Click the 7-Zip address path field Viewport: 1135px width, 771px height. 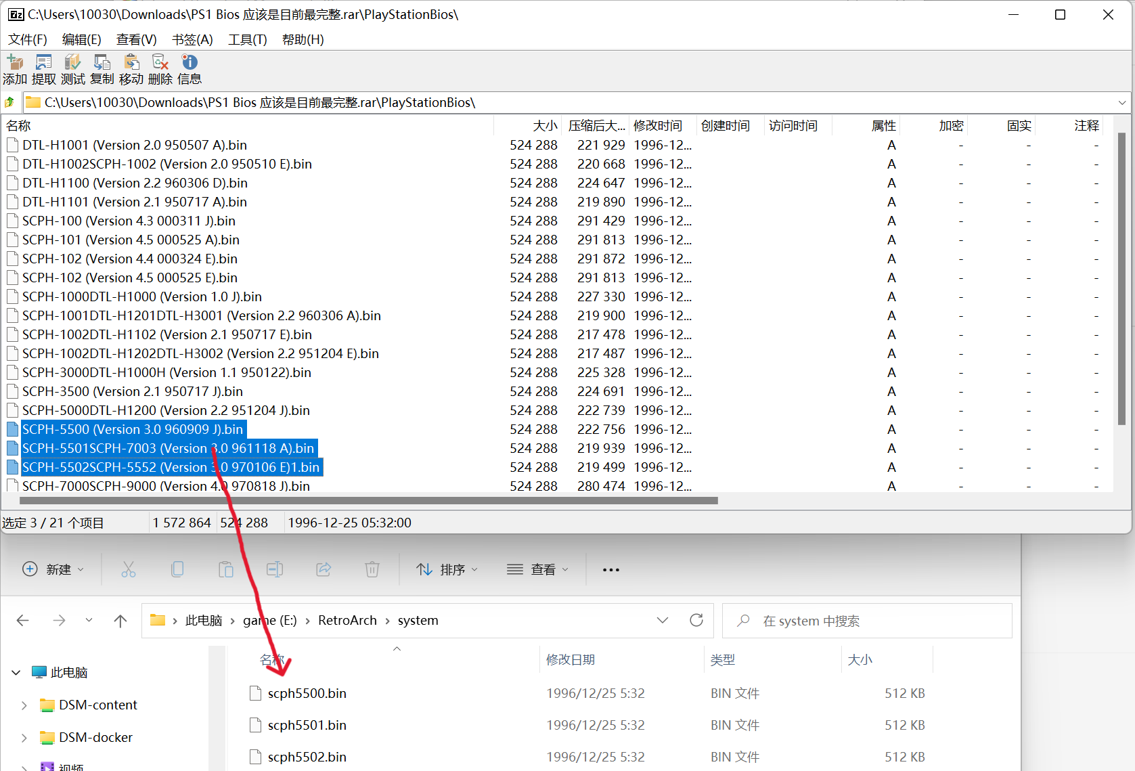tap(578, 103)
